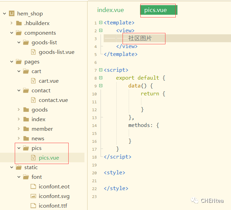Screen dimensions: 231x210
Task: Click the iconfont.svg image file icon
Action: 33,196
